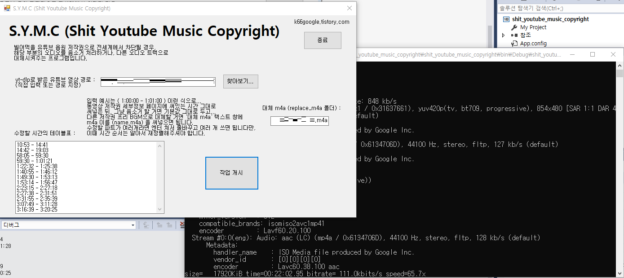
Task: Select the '58:05 - 59:30' time row
Action: click(x=32, y=155)
